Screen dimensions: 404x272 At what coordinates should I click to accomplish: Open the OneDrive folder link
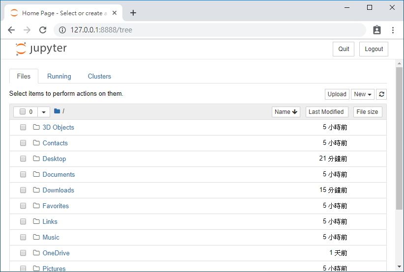click(56, 253)
